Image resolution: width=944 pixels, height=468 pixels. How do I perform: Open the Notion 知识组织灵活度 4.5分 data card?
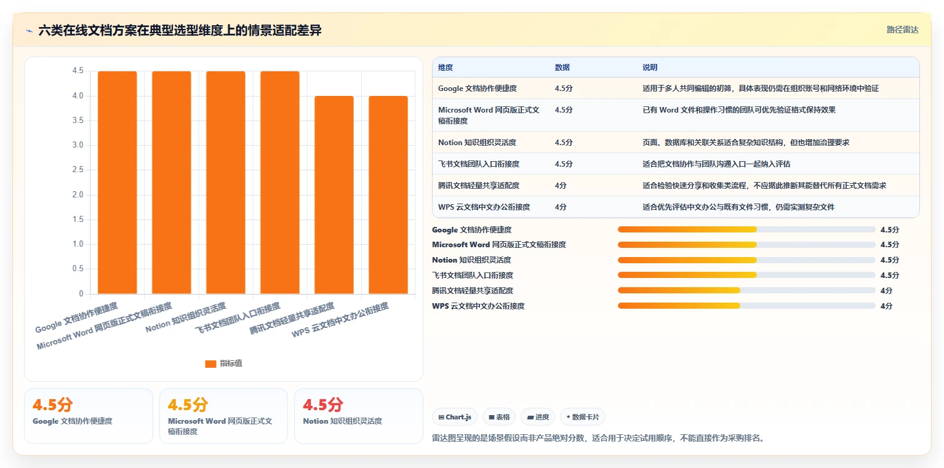(359, 416)
